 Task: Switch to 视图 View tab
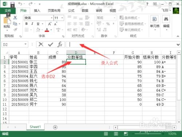click(113, 11)
